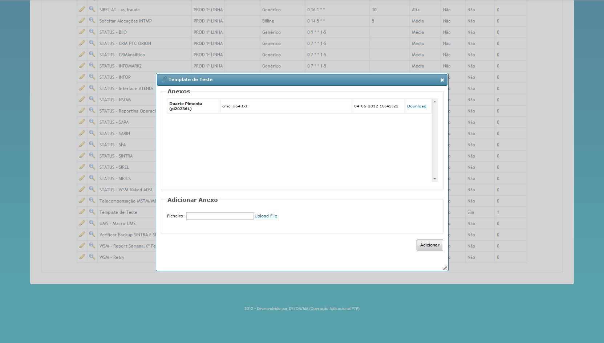The height and width of the screenshot is (343, 604).
Task: Open magnifier for UMS - Macro UMS
Action: click(92, 223)
